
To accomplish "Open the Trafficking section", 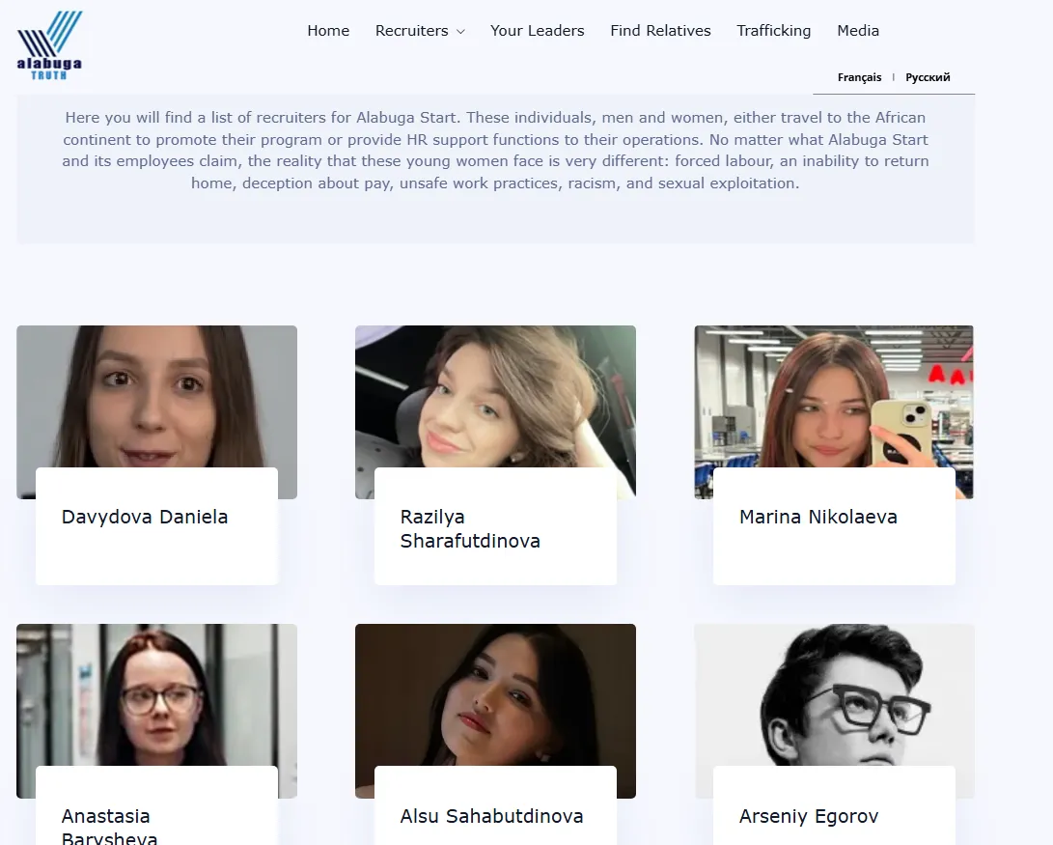I will pos(773,31).
